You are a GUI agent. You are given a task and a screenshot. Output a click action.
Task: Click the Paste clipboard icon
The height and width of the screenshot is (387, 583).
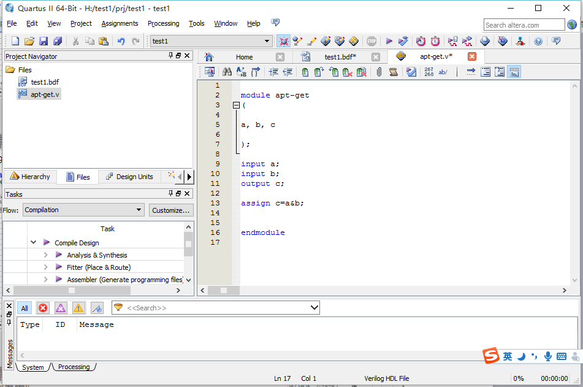[x=104, y=41]
